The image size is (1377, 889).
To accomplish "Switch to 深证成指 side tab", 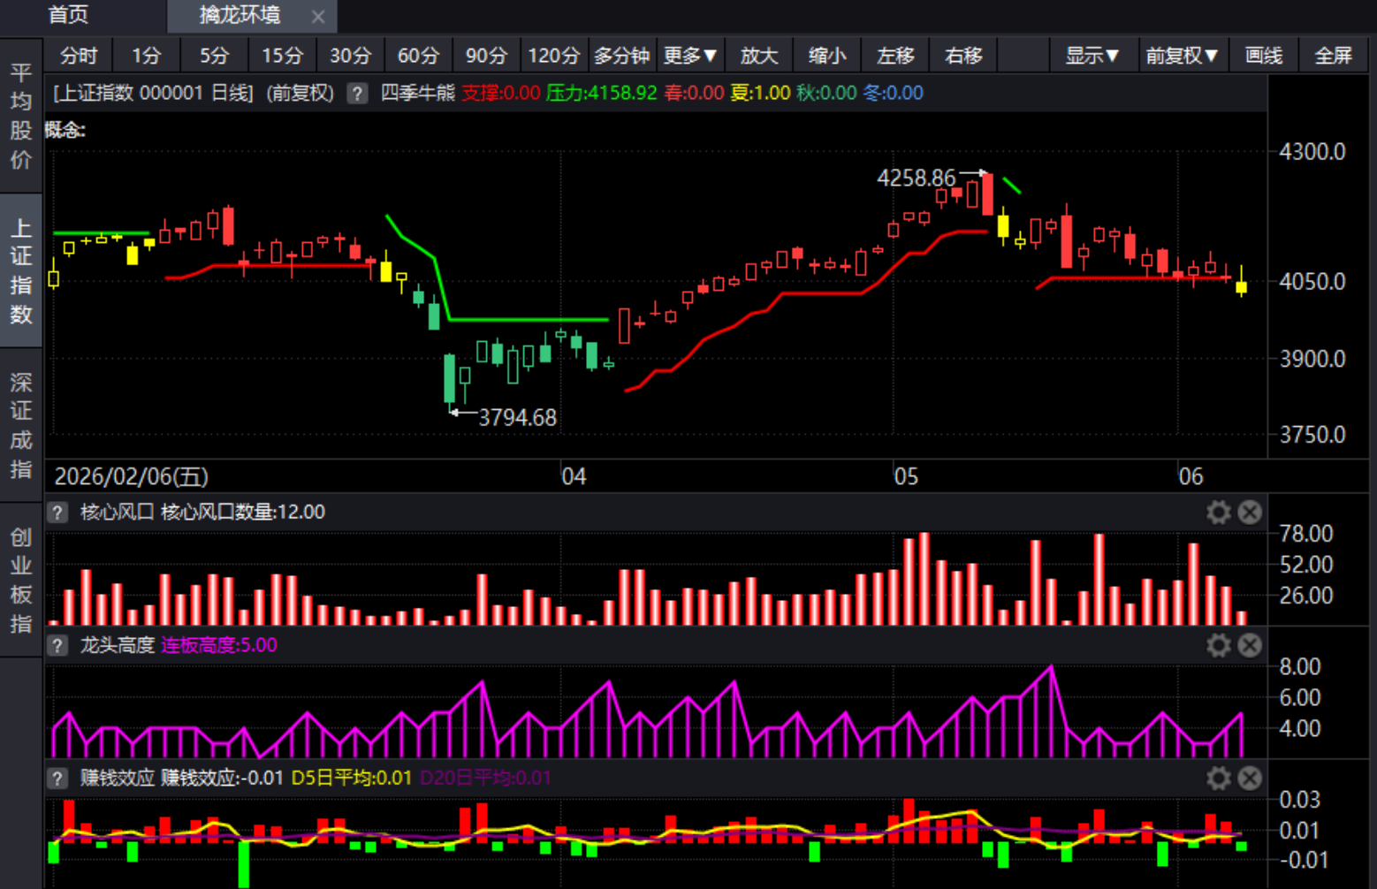I will 21,425.
